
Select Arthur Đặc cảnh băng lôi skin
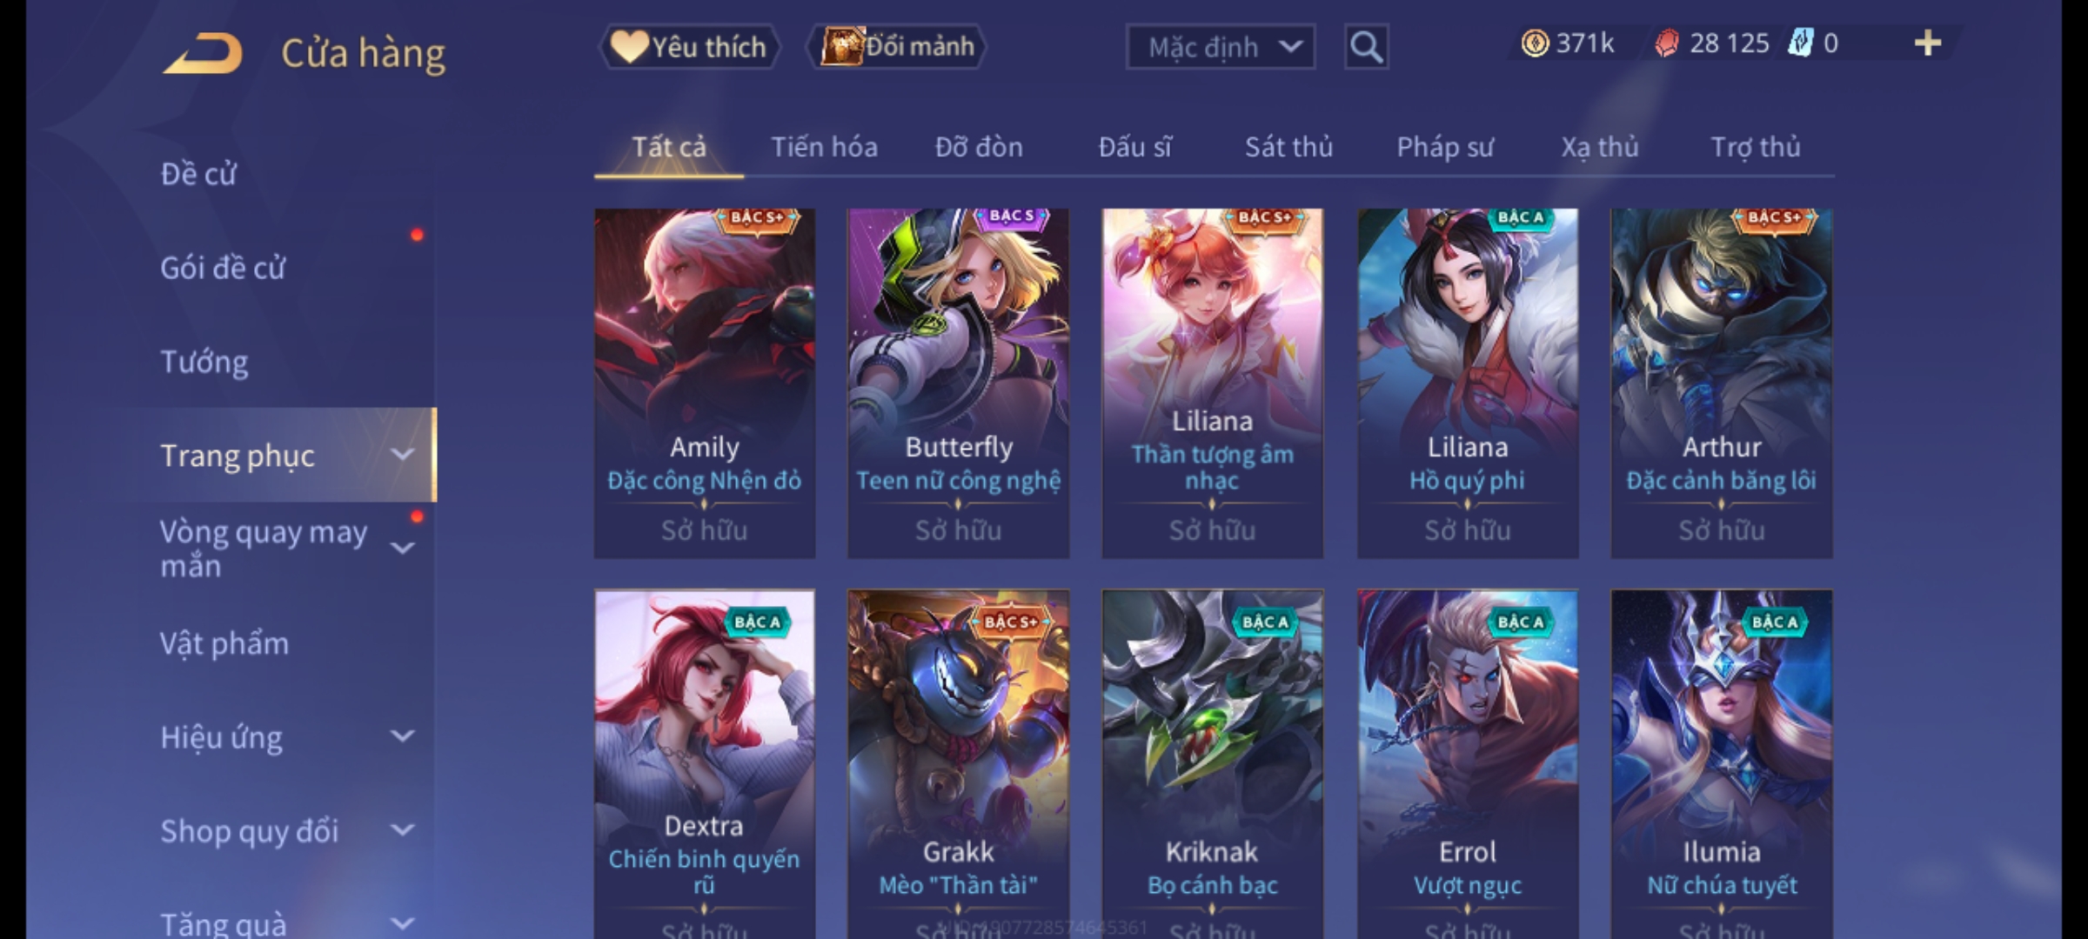pos(1721,383)
